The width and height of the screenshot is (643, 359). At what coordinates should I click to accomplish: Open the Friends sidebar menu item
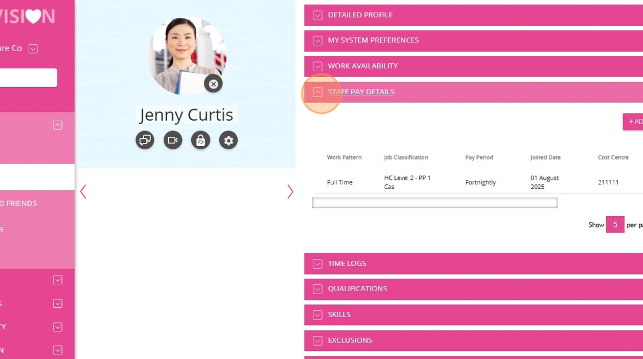[18, 203]
